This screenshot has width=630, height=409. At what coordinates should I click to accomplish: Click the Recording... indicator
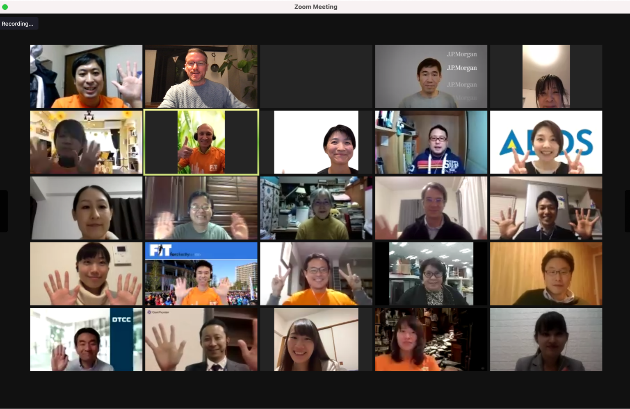(x=18, y=24)
